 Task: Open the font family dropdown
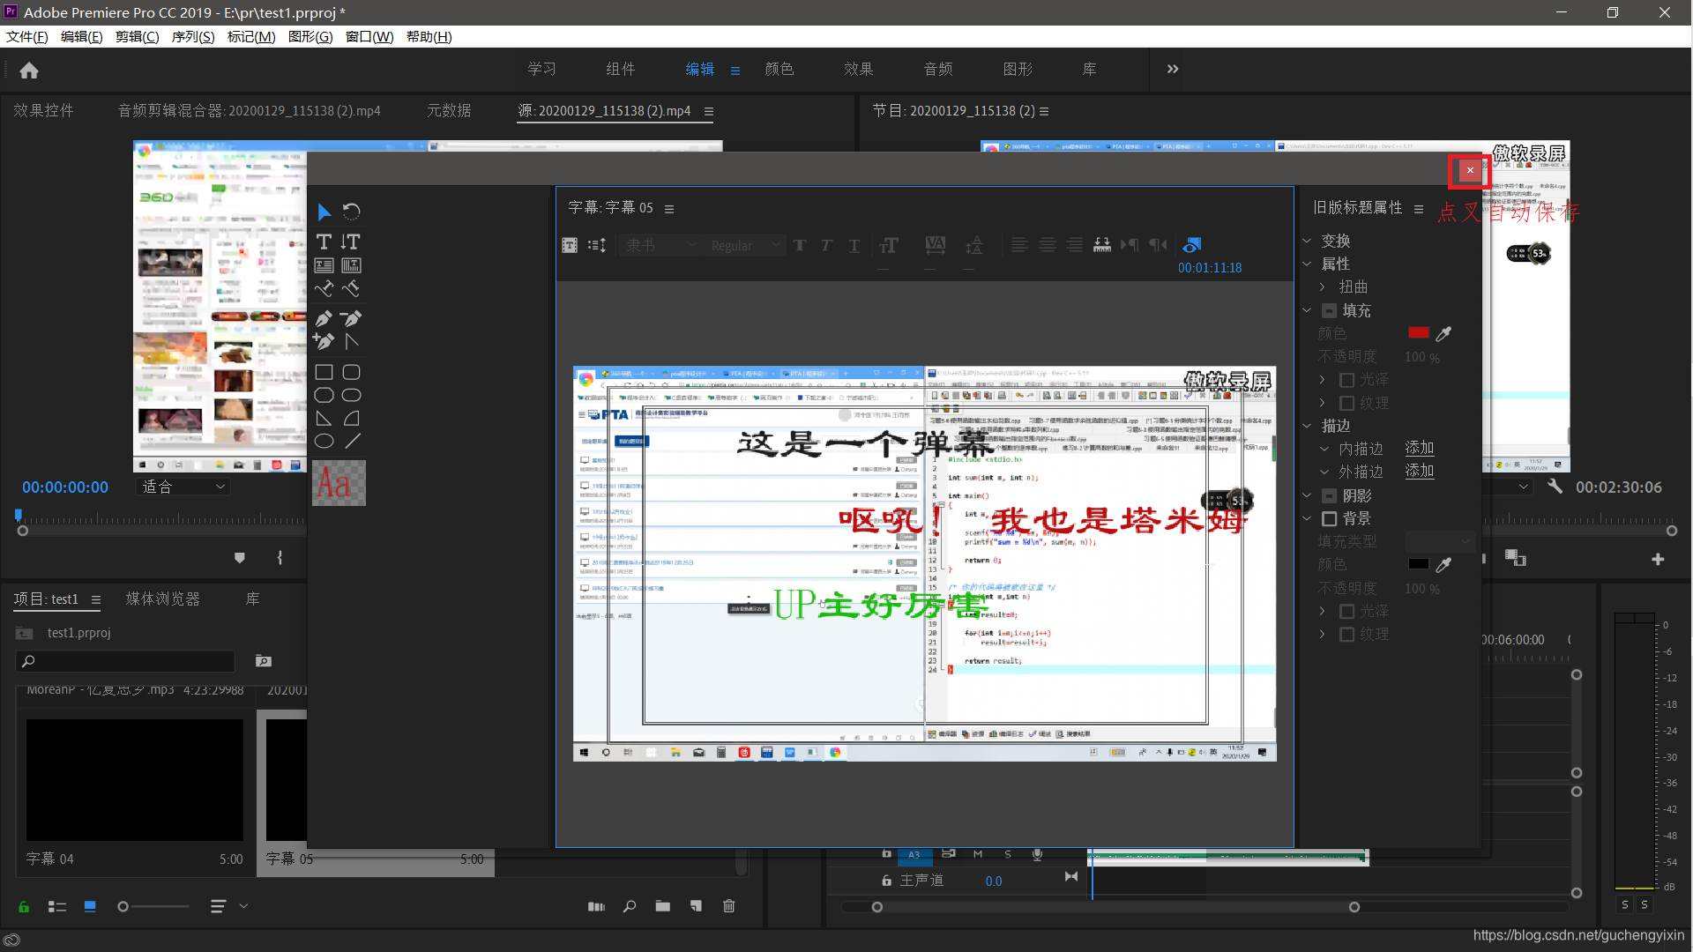(659, 245)
